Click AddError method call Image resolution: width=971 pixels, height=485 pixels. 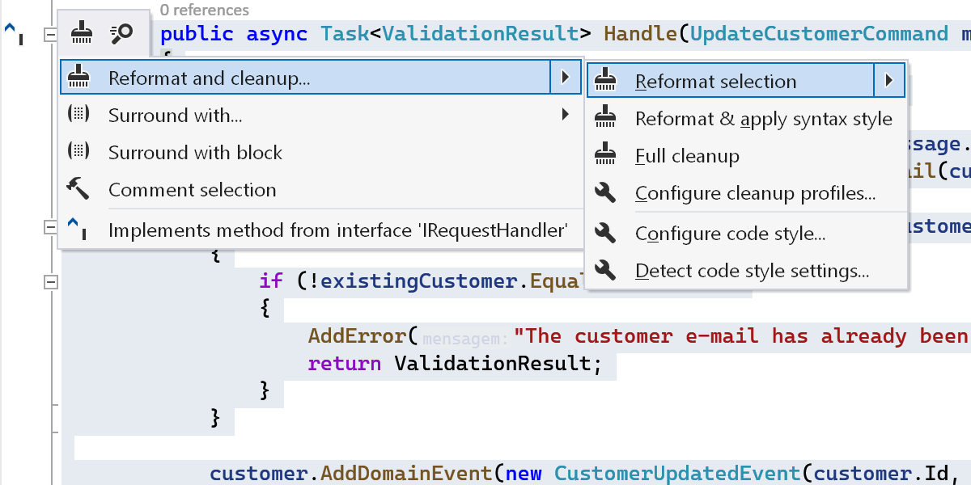356,336
